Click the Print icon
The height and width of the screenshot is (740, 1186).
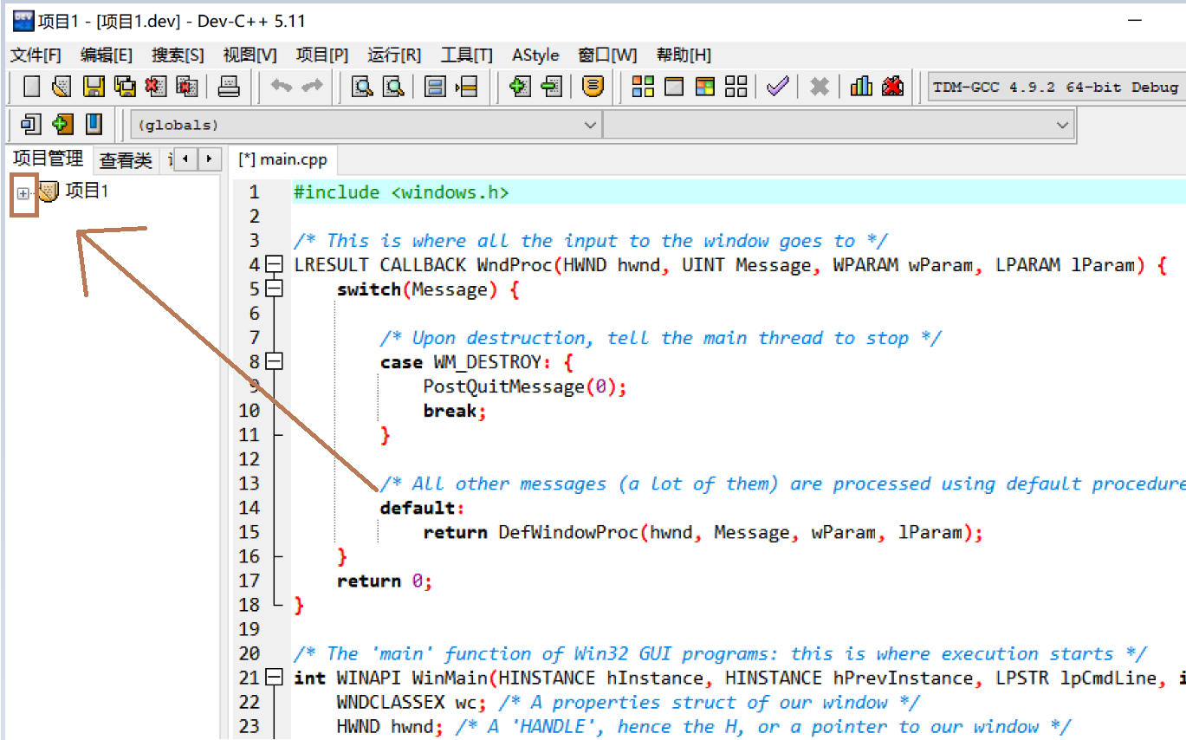click(x=228, y=87)
